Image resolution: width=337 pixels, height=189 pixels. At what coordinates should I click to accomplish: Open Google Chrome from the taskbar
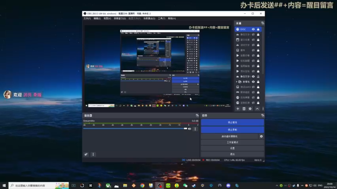(142, 186)
